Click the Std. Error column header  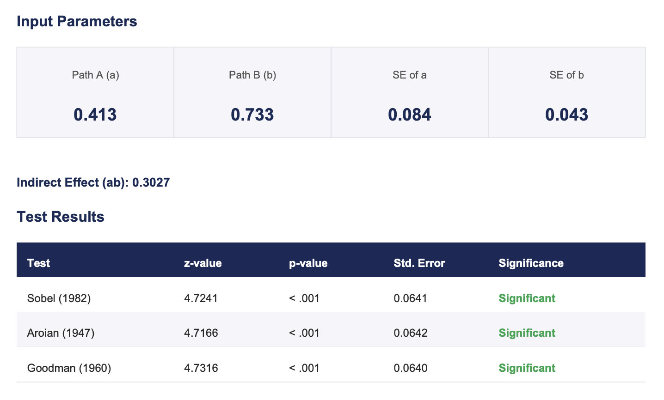pyautogui.click(x=419, y=263)
